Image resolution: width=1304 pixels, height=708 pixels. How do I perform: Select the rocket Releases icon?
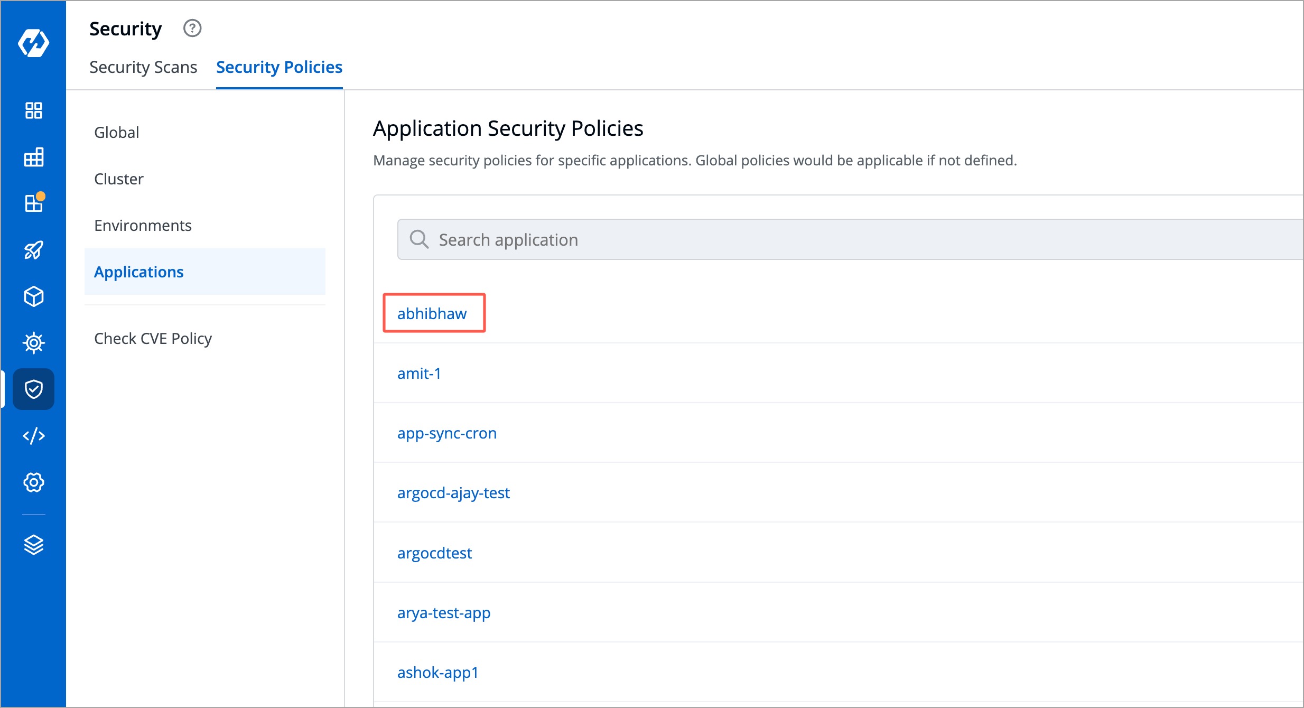33,251
